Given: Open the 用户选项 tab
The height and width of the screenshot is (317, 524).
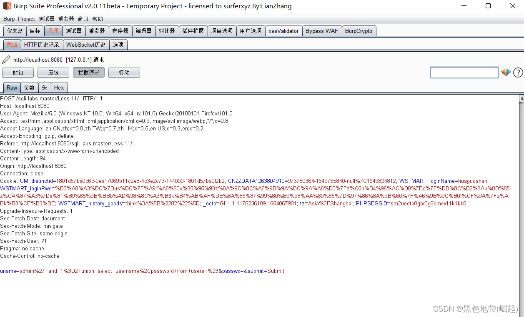Looking at the screenshot, I should (251, 31).
